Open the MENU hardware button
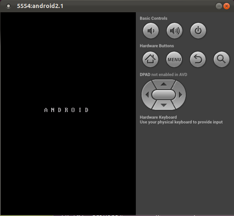The width and height of the screenshot is (234, 216). 174,60
